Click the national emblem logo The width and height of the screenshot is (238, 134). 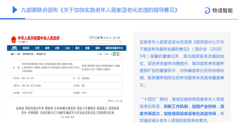pos(14,39)
